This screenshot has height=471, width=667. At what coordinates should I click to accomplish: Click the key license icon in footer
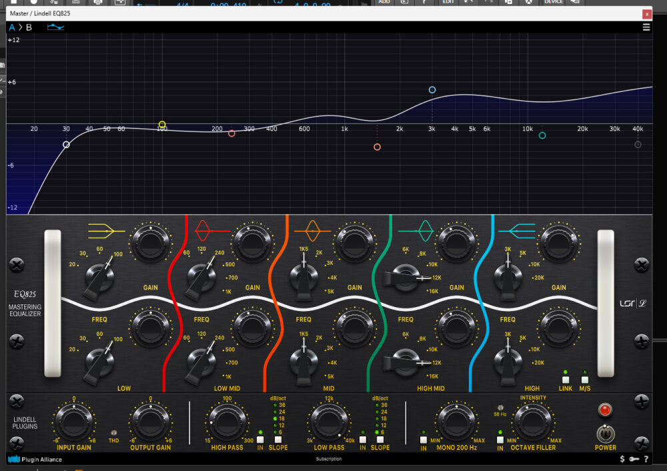(634, 459)
